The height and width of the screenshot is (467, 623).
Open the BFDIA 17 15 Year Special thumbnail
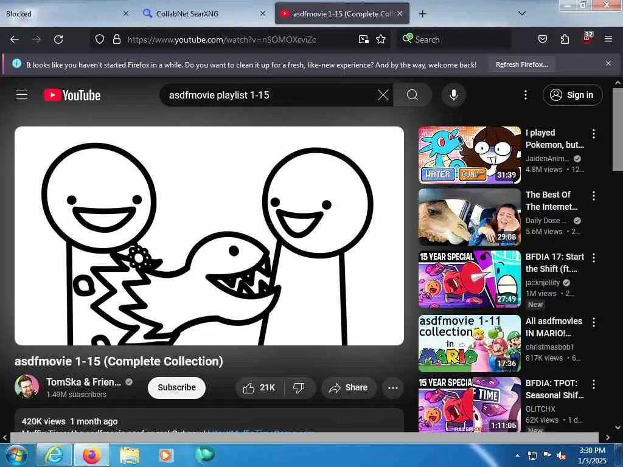pyautogui.click(x=469, y=279)
